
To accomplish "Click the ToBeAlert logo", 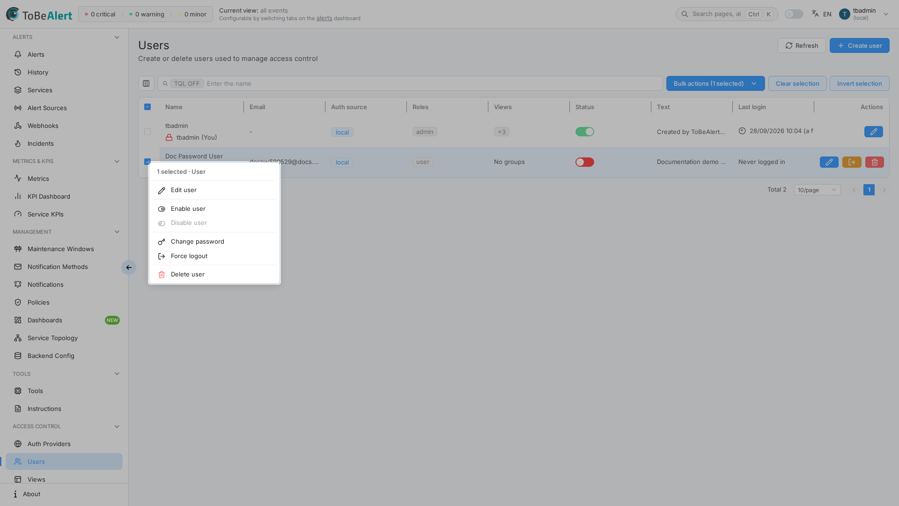I will 39,15.
